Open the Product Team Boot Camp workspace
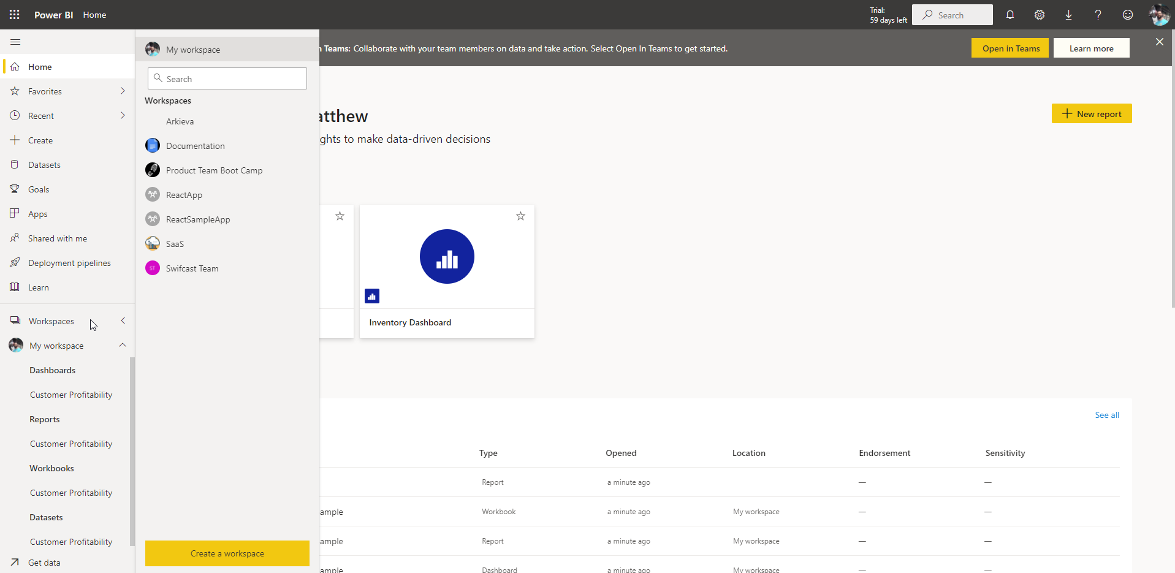The image size is (1175, 573). click(x=227, y=170)
